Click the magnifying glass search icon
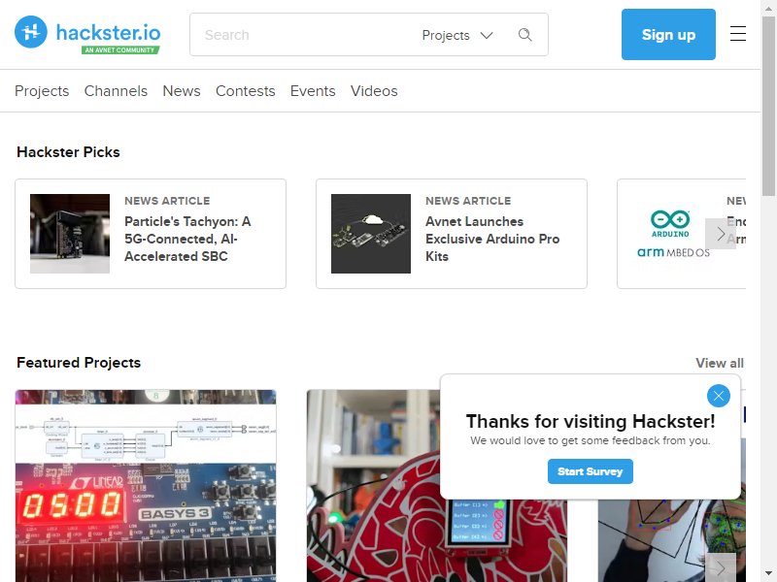Viewport: 777px width, 582px height. click(524, 35)
